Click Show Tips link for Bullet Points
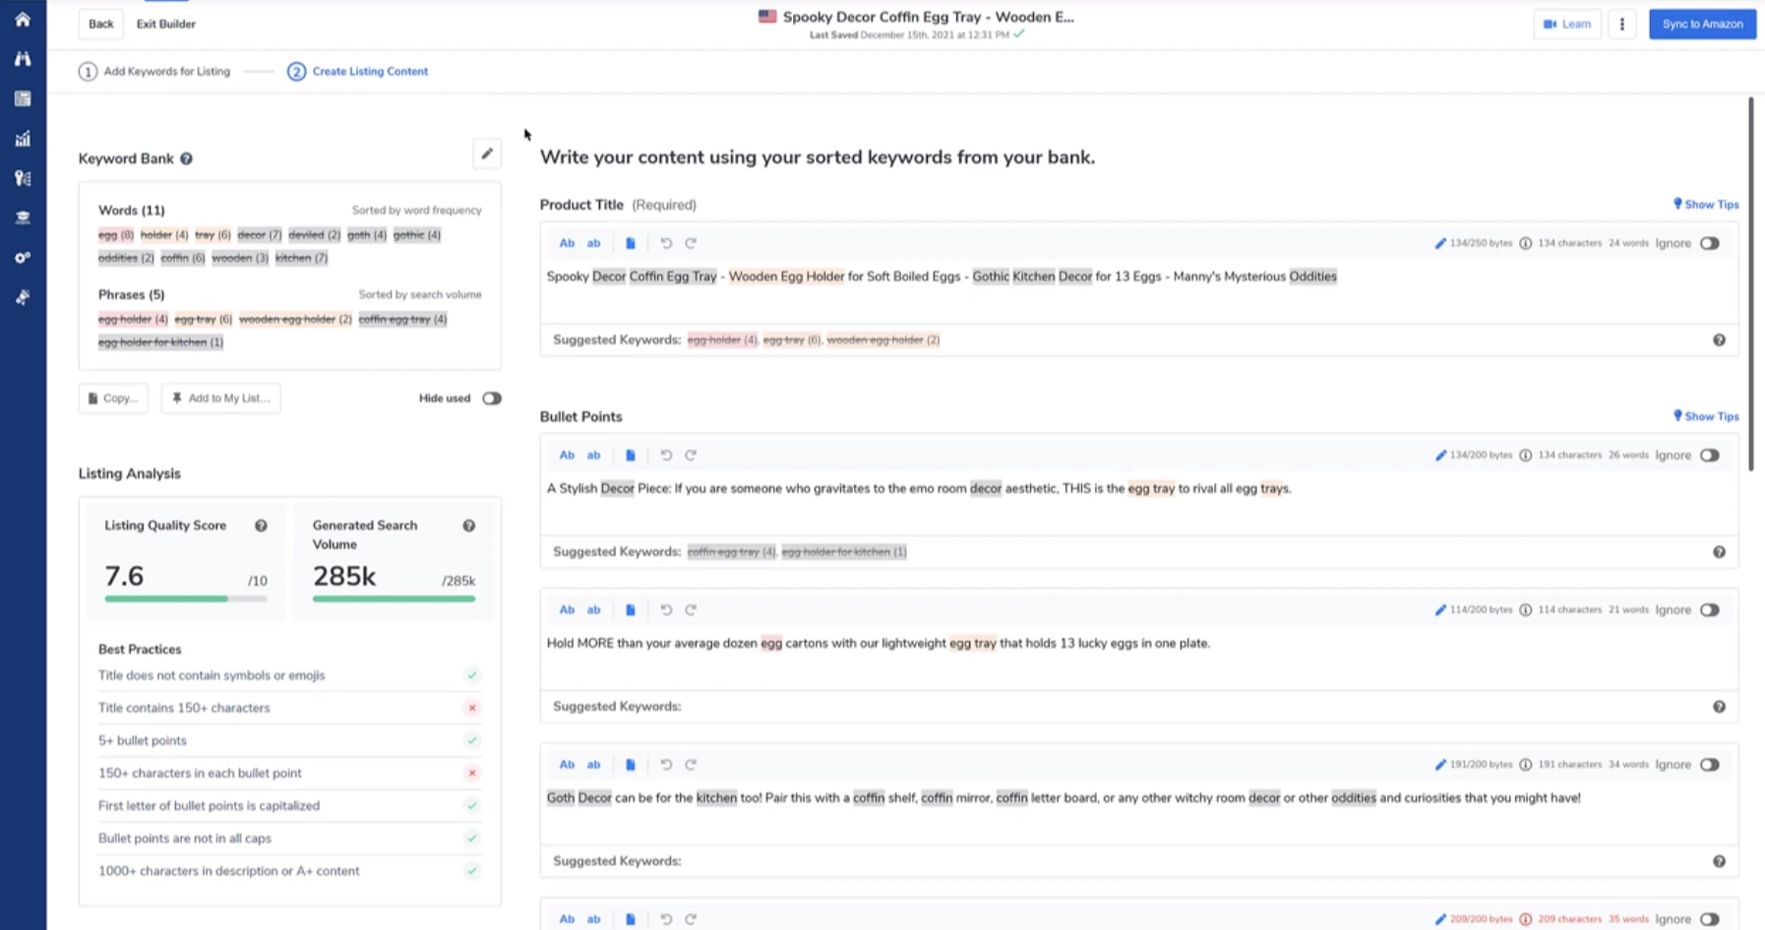Image resolution: width=1765 pixels, height=930 pixels. (x=1707, y=416)
